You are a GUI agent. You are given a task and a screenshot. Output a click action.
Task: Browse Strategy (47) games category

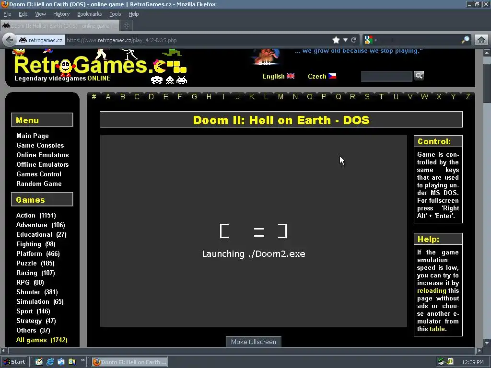point(36,321)
